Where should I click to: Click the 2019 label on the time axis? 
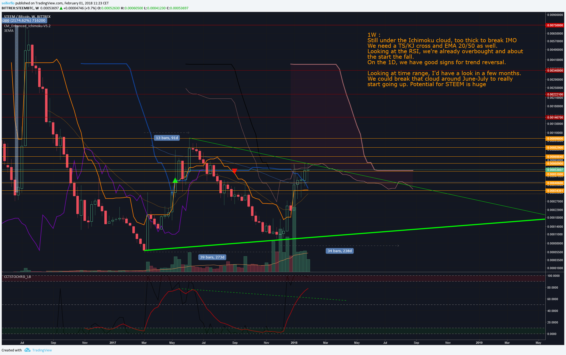click(x=479, y=342)
